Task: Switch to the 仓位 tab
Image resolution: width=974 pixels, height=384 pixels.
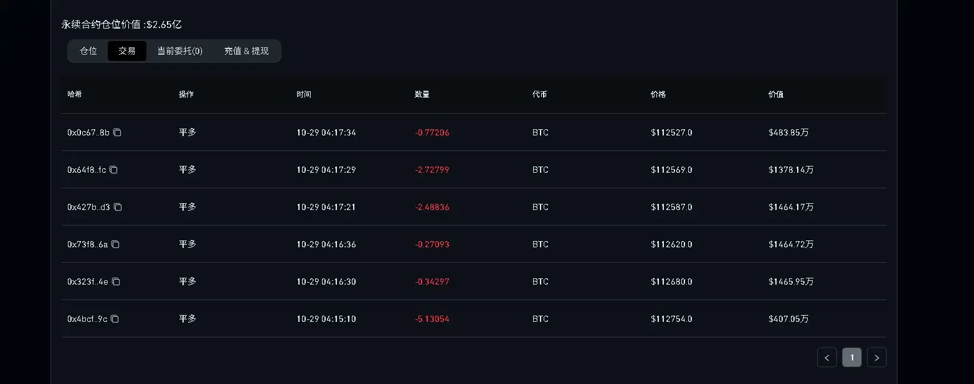Action: point(88,51)
